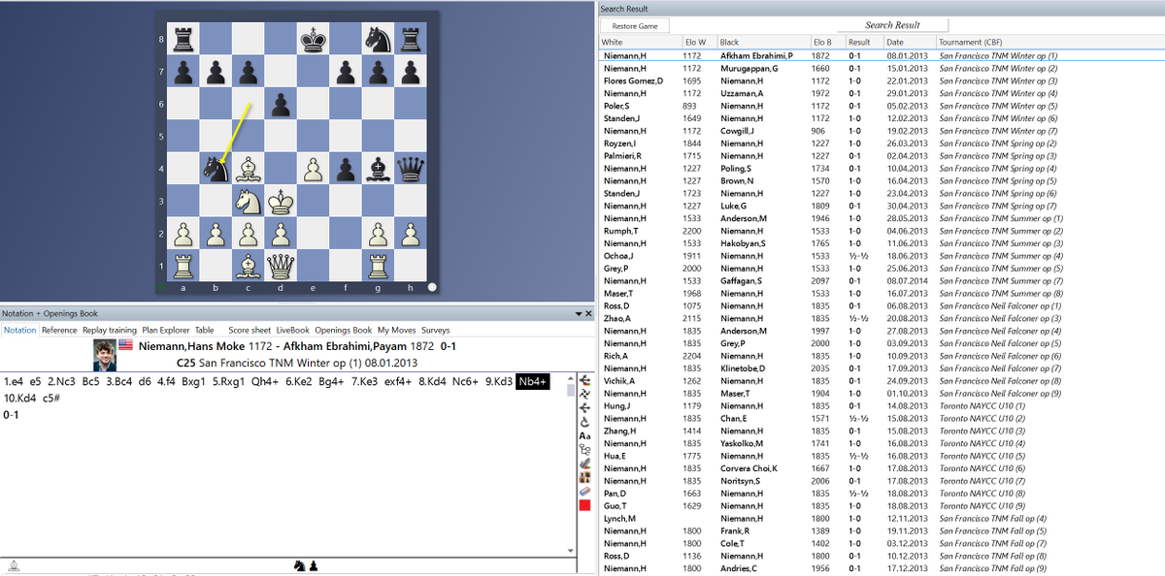Viewport: 1165px width, 576px height.
Task: Switch to the Reference tab
Action: tap(59, 331)
